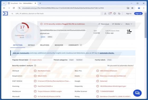Screen dimensions: 148x100
Task: Toggle dark mode moon icon
Action: [x=119, y=14]
